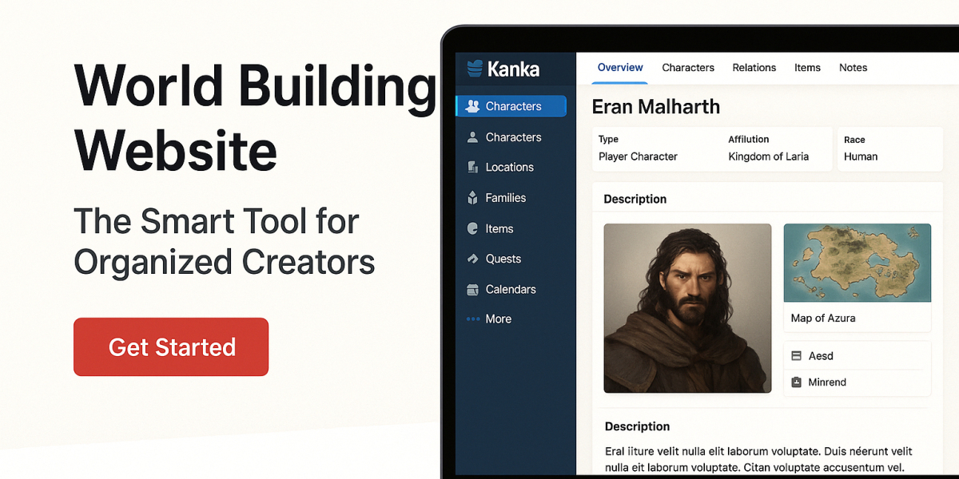
Task: Open the Relations tab
Action: (x=754, y=68)
